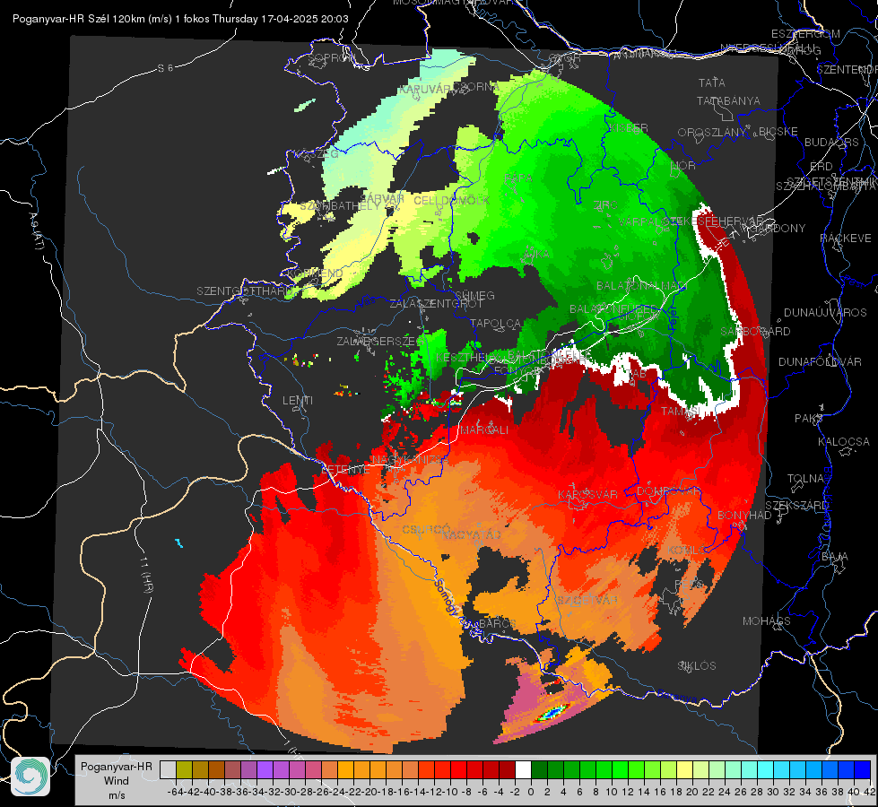
Task: Click the CSORNA city label
Action: pyautogui.click(x=476, y=87)
